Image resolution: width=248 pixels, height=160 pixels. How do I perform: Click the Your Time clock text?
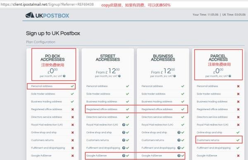tap(205, 15)
